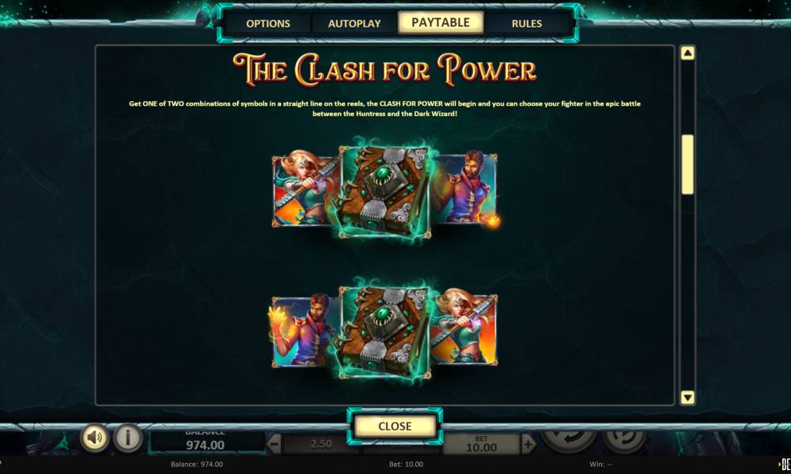The image size is (791, 474).
Task: Open the Rules tab
Action: tap(527, 23)
